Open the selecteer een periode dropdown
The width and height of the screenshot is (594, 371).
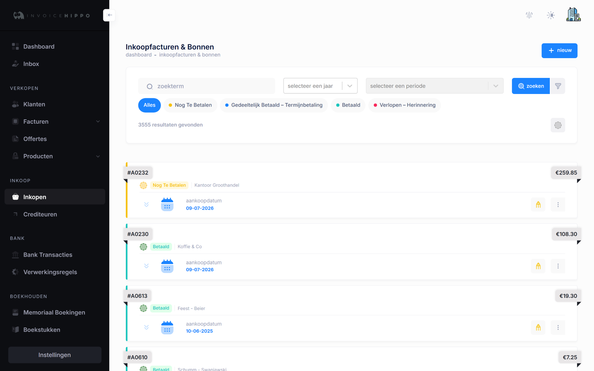click(x=434, y=86)
